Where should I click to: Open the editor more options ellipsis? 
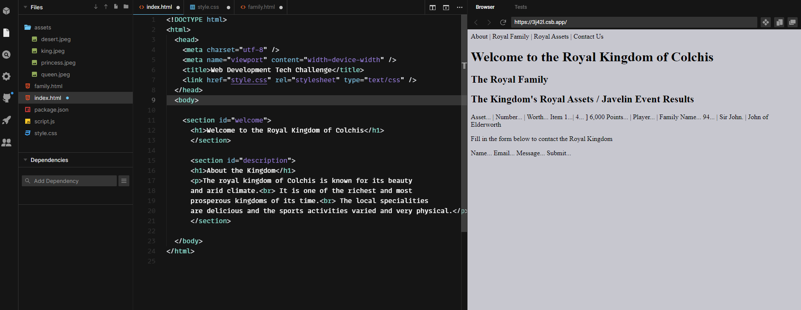[x=460, y=8]
